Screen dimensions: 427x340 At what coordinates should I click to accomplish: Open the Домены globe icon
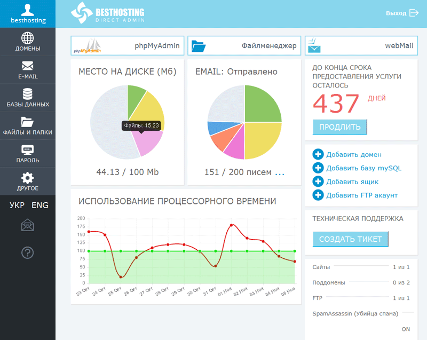28,38
